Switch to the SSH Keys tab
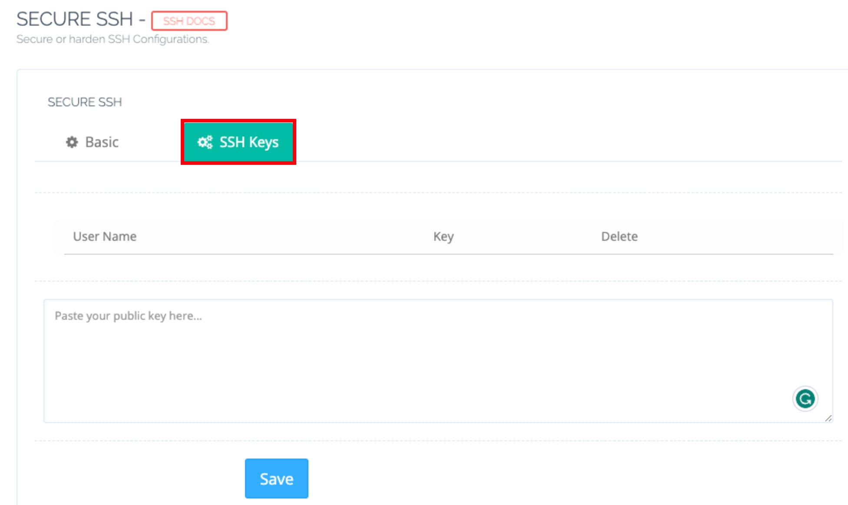Image resolution: width=848 pixels, height=505 pixels. (x=238, y=142)
